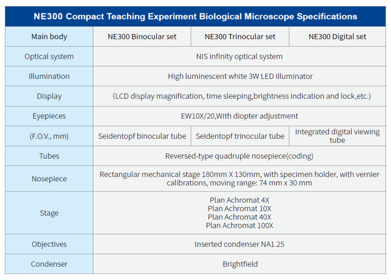Select the Main body header cell
Image resolution: width=391 pixels, height=280 pixels.
click(x=49, y=36)
